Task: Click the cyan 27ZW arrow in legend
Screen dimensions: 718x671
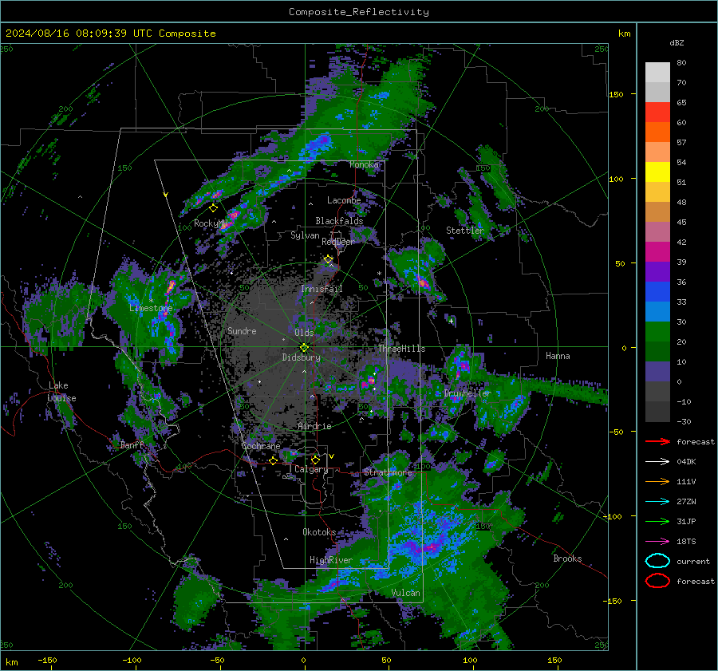Action: (657, 502)
